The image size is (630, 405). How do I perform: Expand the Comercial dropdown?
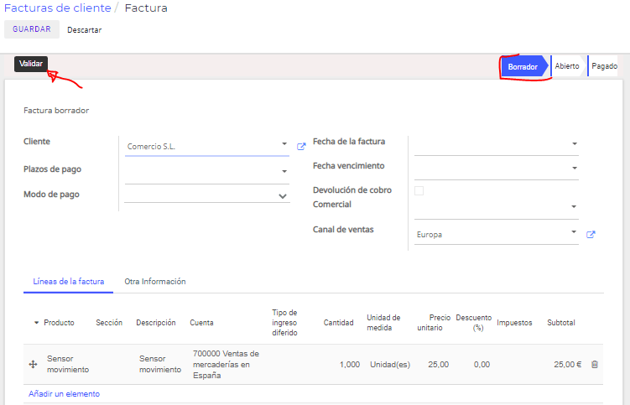point(574,206)
